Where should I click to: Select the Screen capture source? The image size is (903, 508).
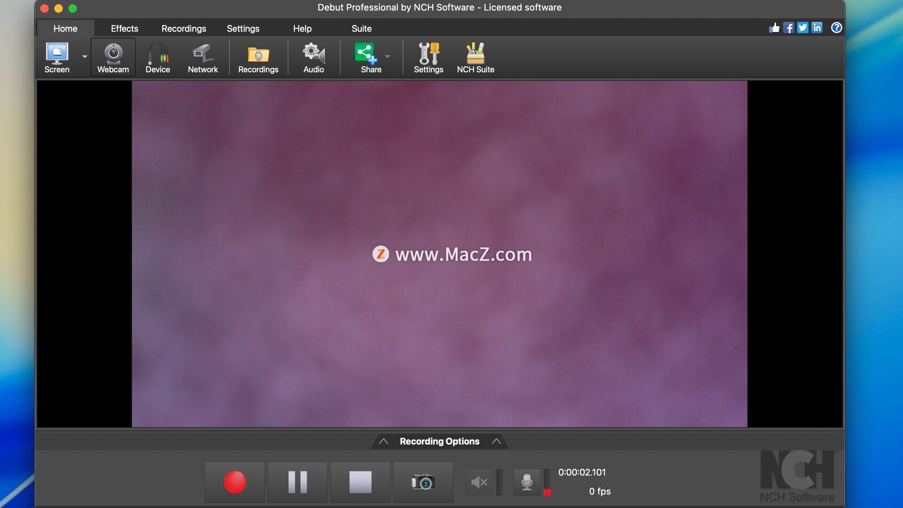pos(57,57)
